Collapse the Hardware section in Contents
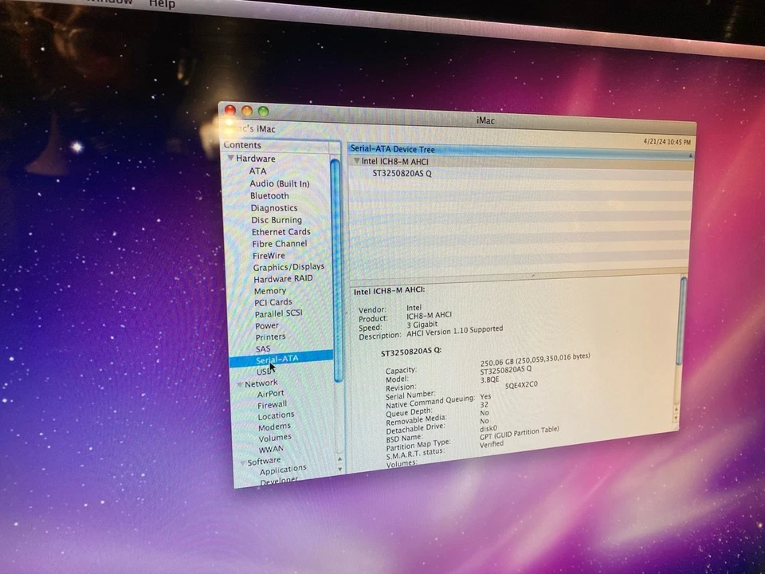This screenshot has height=574, width=765. click(231, 158)
